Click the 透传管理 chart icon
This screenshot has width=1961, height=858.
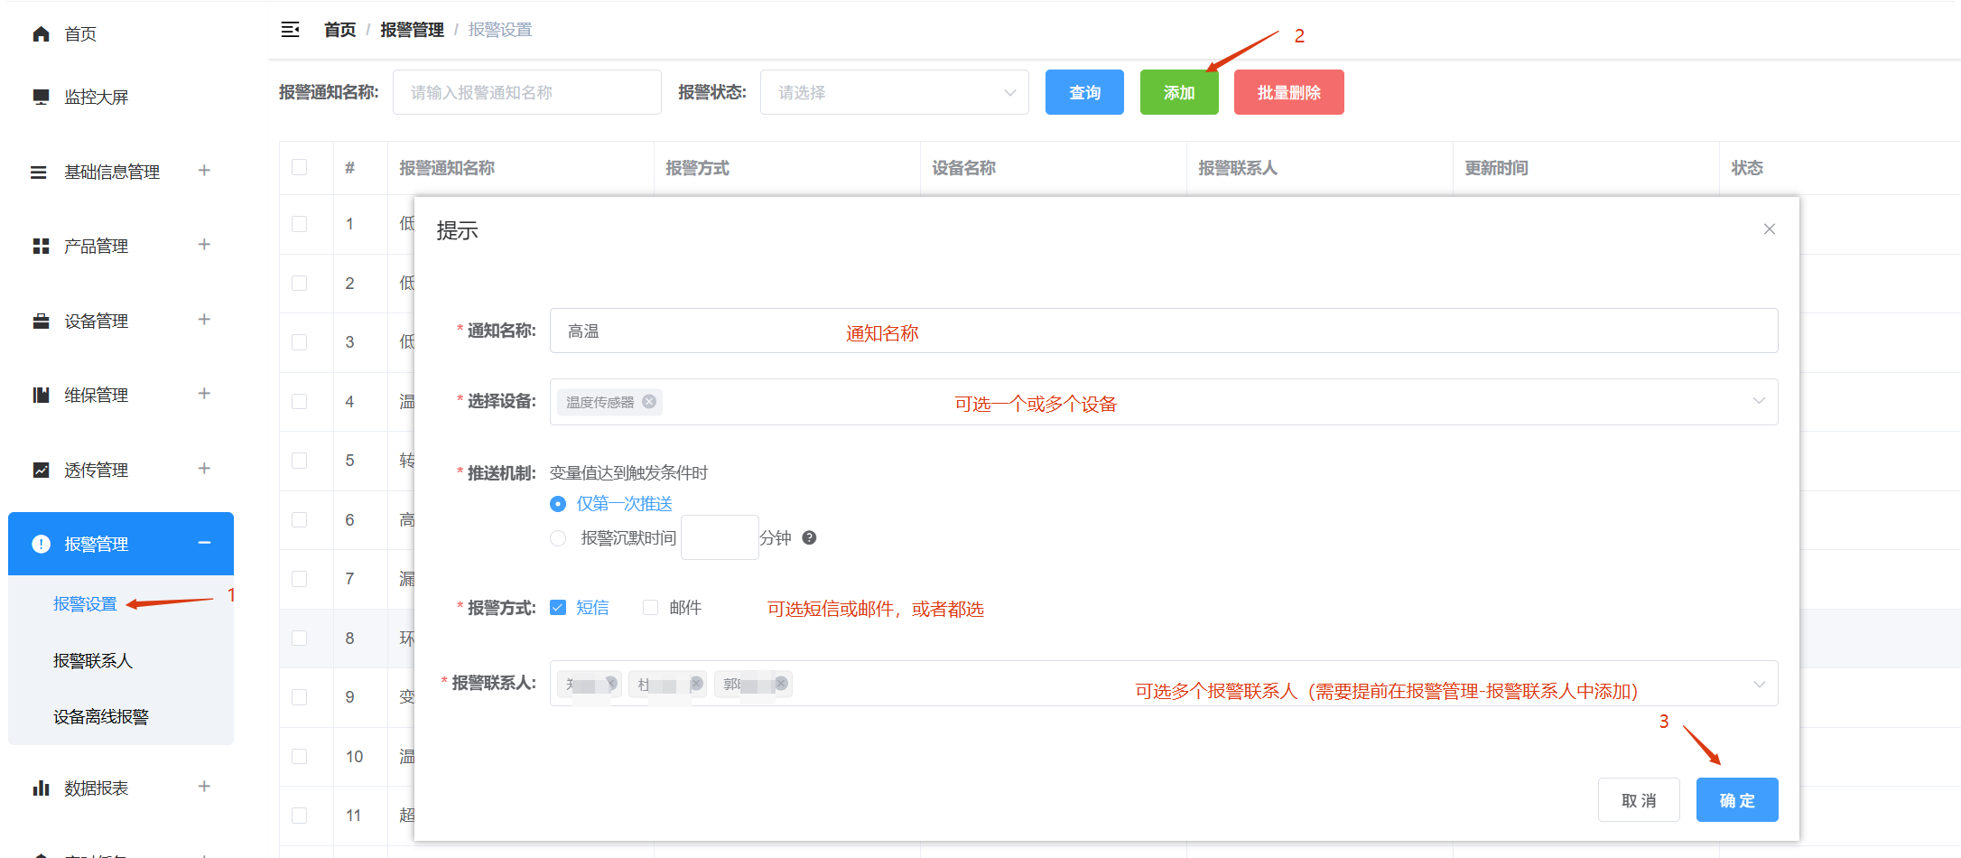41,470
